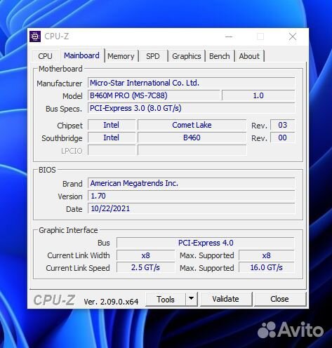Click the Validate button
Screen dimensions: 332x348
(226, 299)
